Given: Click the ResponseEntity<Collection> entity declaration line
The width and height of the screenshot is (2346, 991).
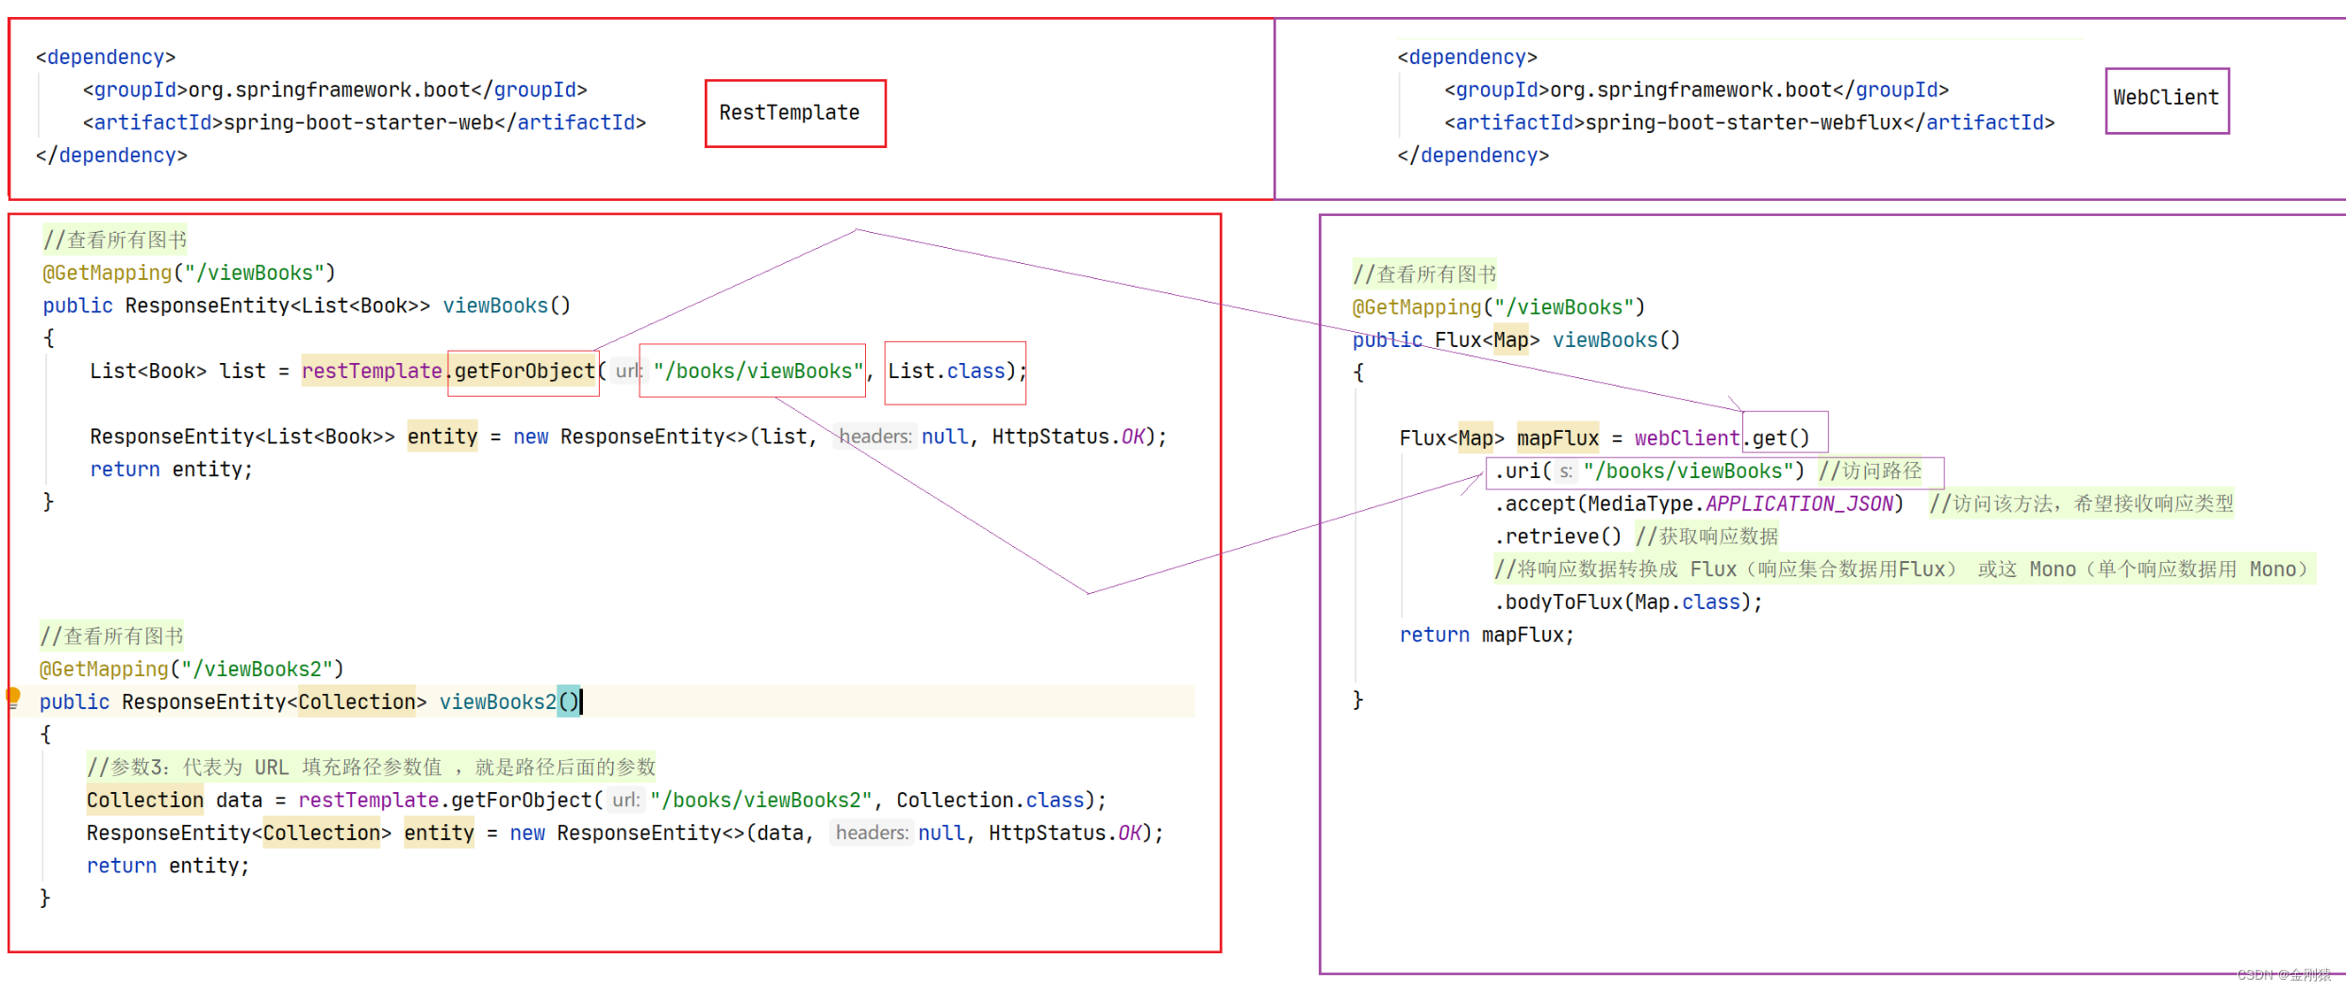Looking at the screenshot, I should (624, 833).
